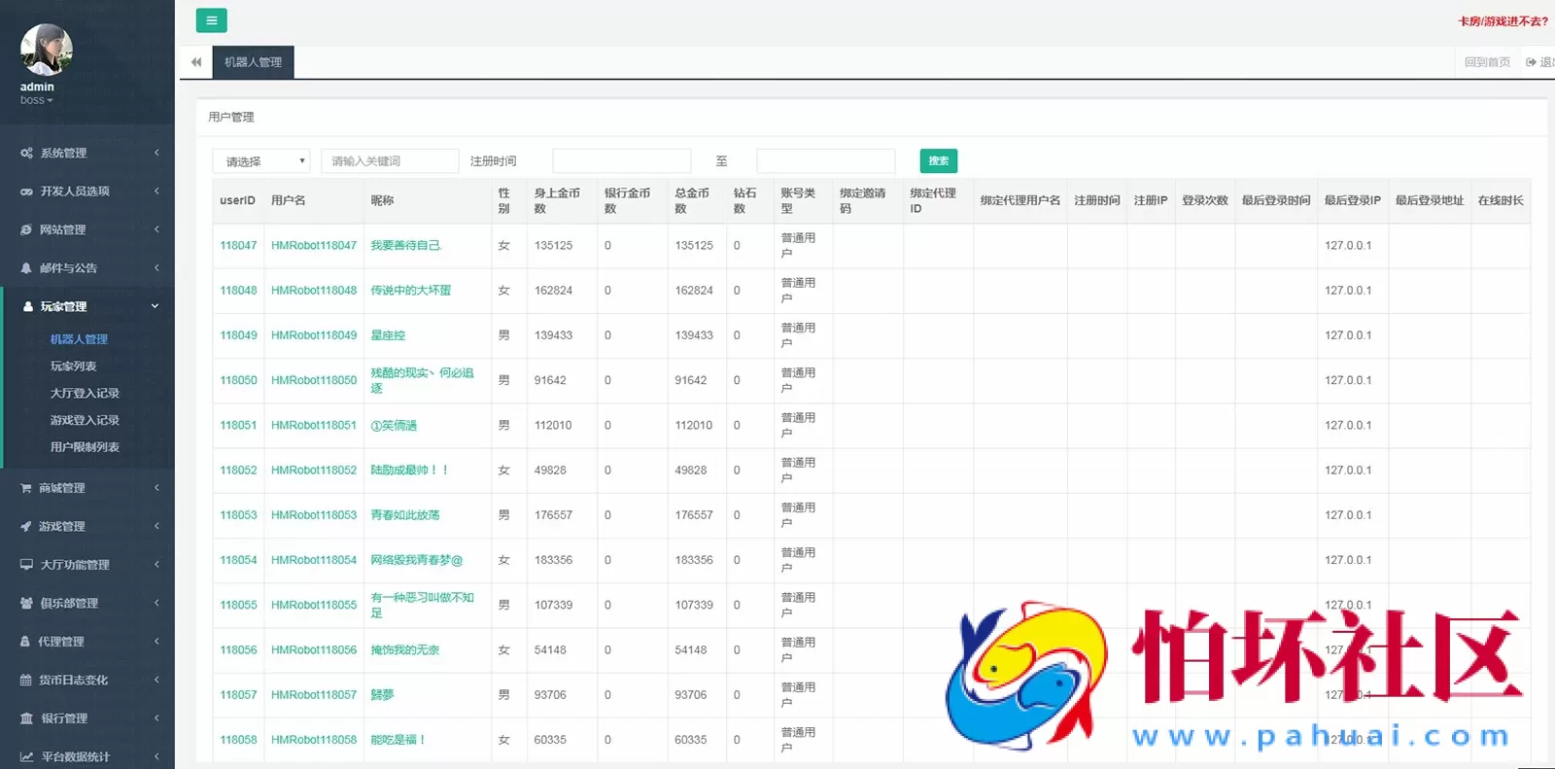Click the 系统管理 gears icon in sidebar
The width and height of the screenshot is (1555, 769).
coord(26,154)
